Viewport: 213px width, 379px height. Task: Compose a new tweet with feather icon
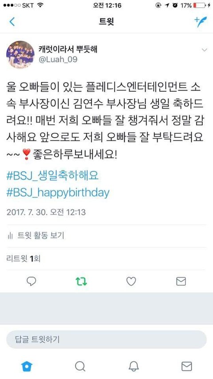(x=201, y=21)
